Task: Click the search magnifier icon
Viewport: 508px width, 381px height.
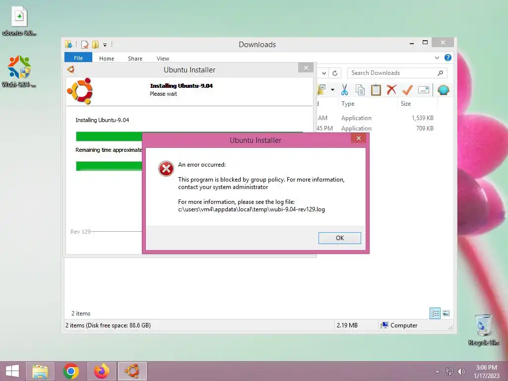Action: point(440,73)
